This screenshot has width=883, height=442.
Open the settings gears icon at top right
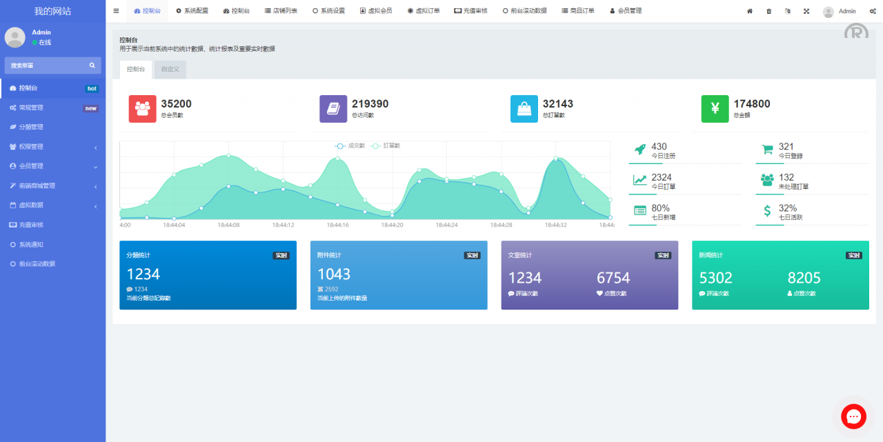873,11
